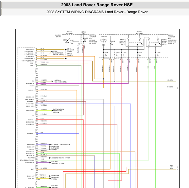The width and height of the screenshot is (189, 188).
Task: Click the 'BATT' pin label
Action: (33, 169)
